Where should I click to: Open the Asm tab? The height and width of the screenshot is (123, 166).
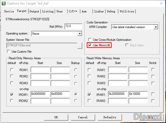point(86,11)
